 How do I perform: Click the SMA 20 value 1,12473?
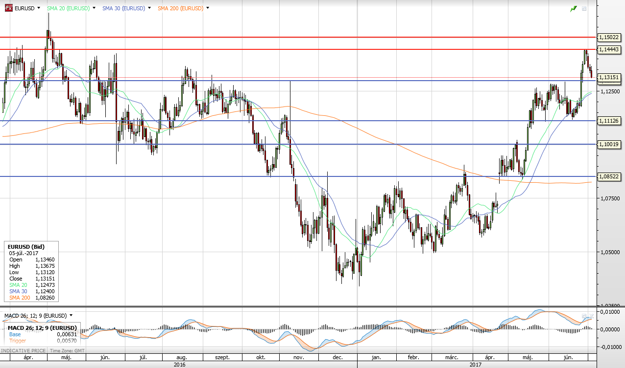[x=45, y=285]
